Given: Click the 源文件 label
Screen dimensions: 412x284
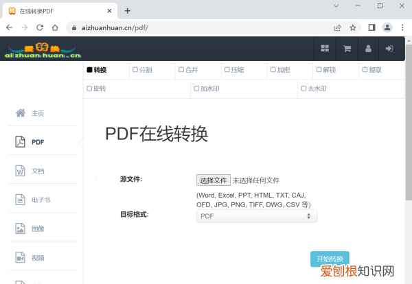Looking at the screenshot, I should tap(131, 179).
